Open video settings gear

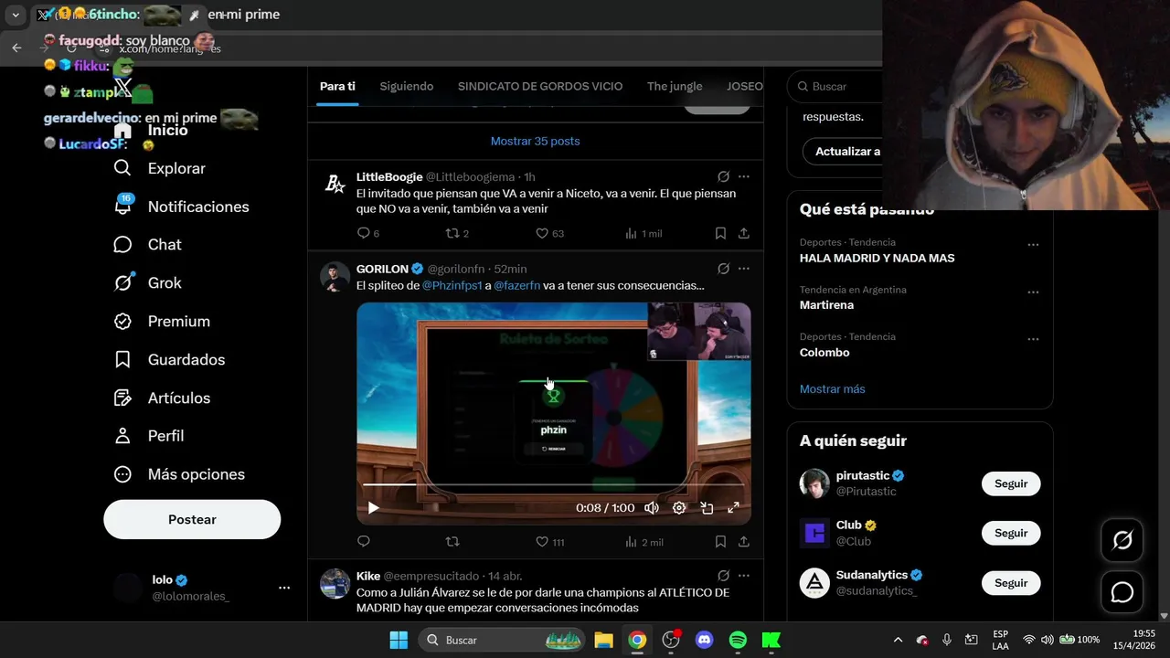tap(679, 508)
